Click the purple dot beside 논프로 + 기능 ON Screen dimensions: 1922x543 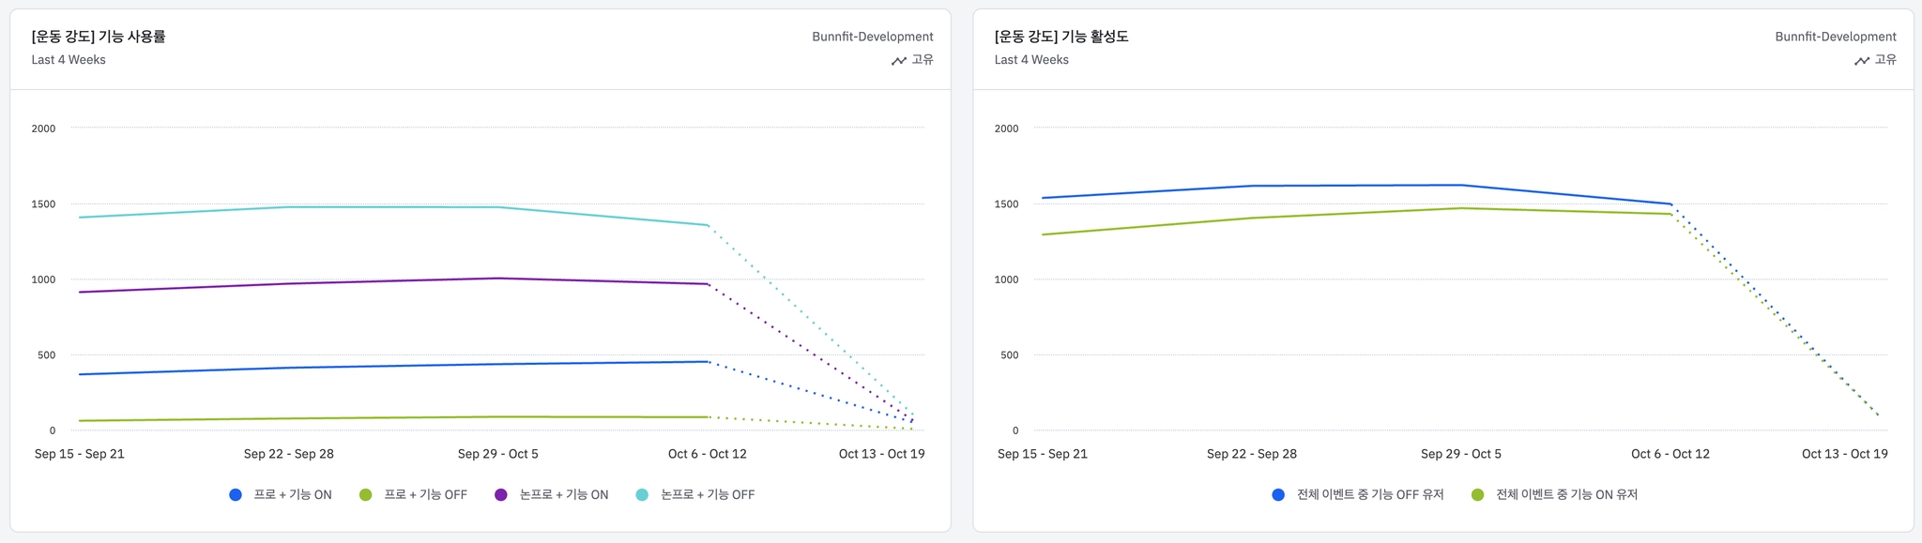pos(501,495)
